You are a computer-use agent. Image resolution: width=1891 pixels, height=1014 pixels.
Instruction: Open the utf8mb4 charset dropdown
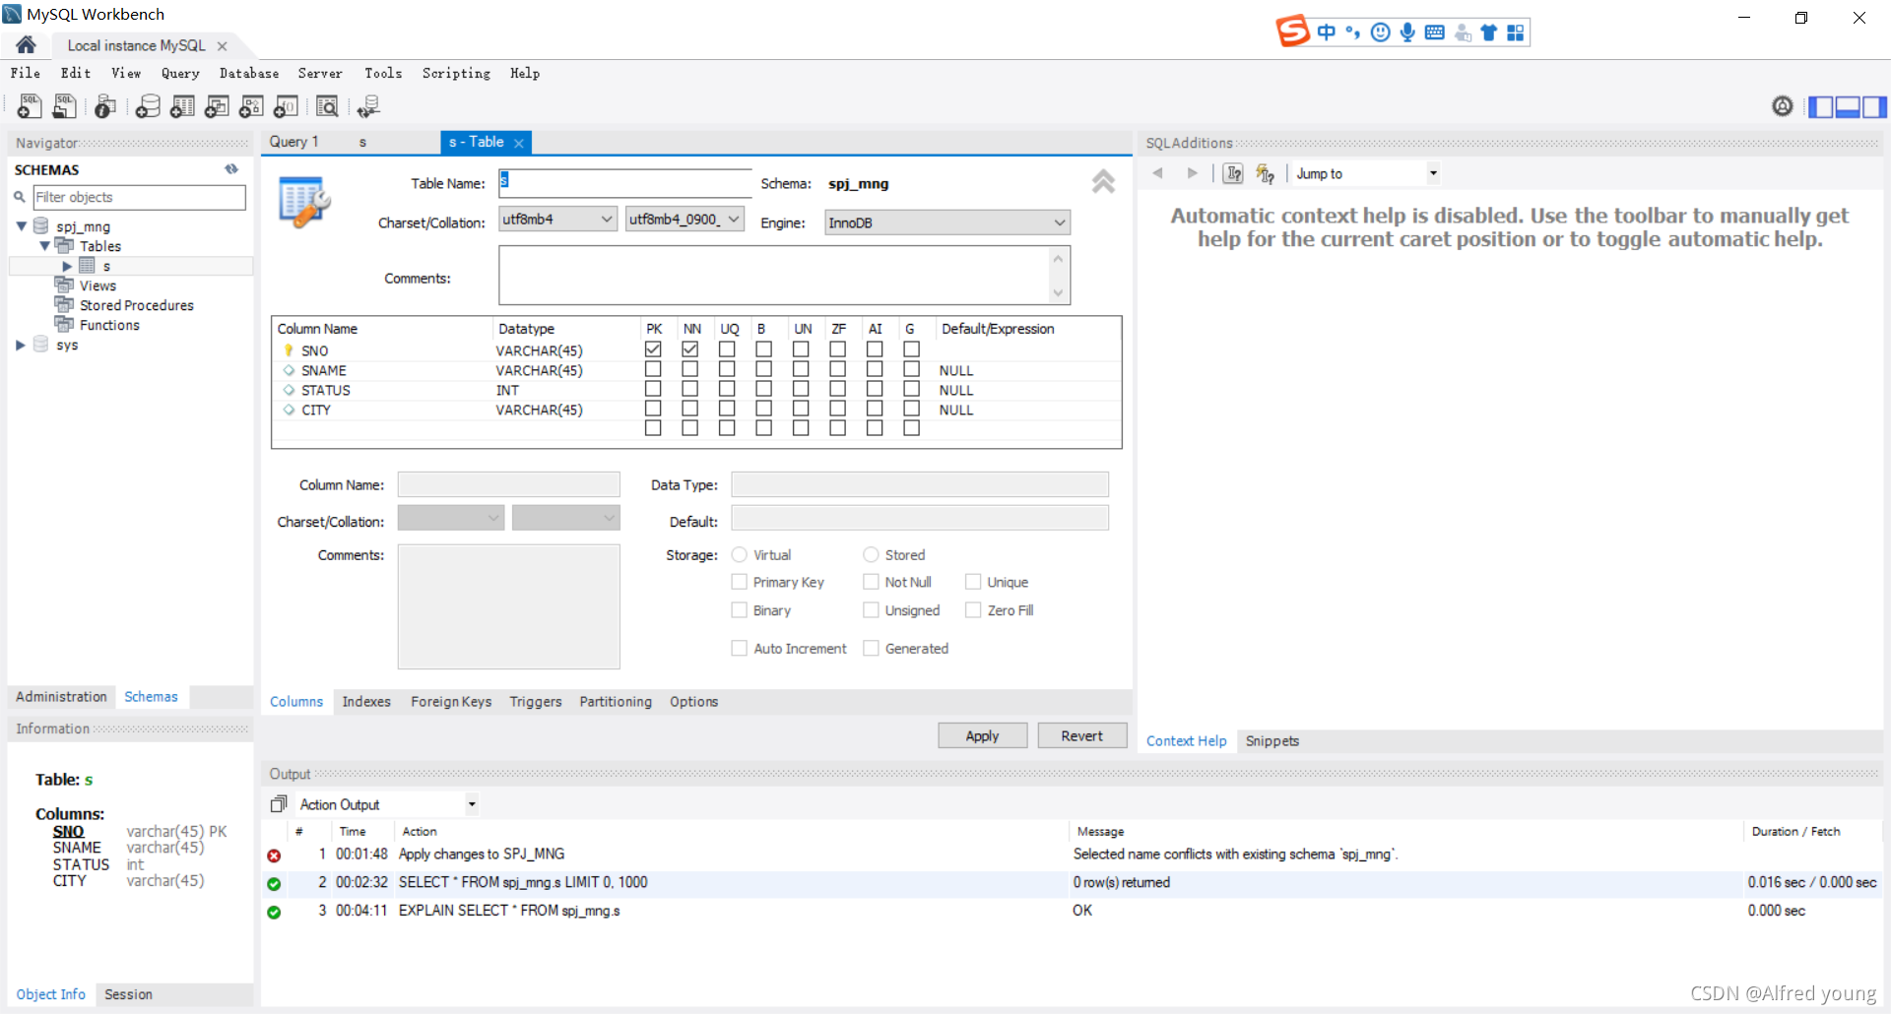[x=557, y=220]
